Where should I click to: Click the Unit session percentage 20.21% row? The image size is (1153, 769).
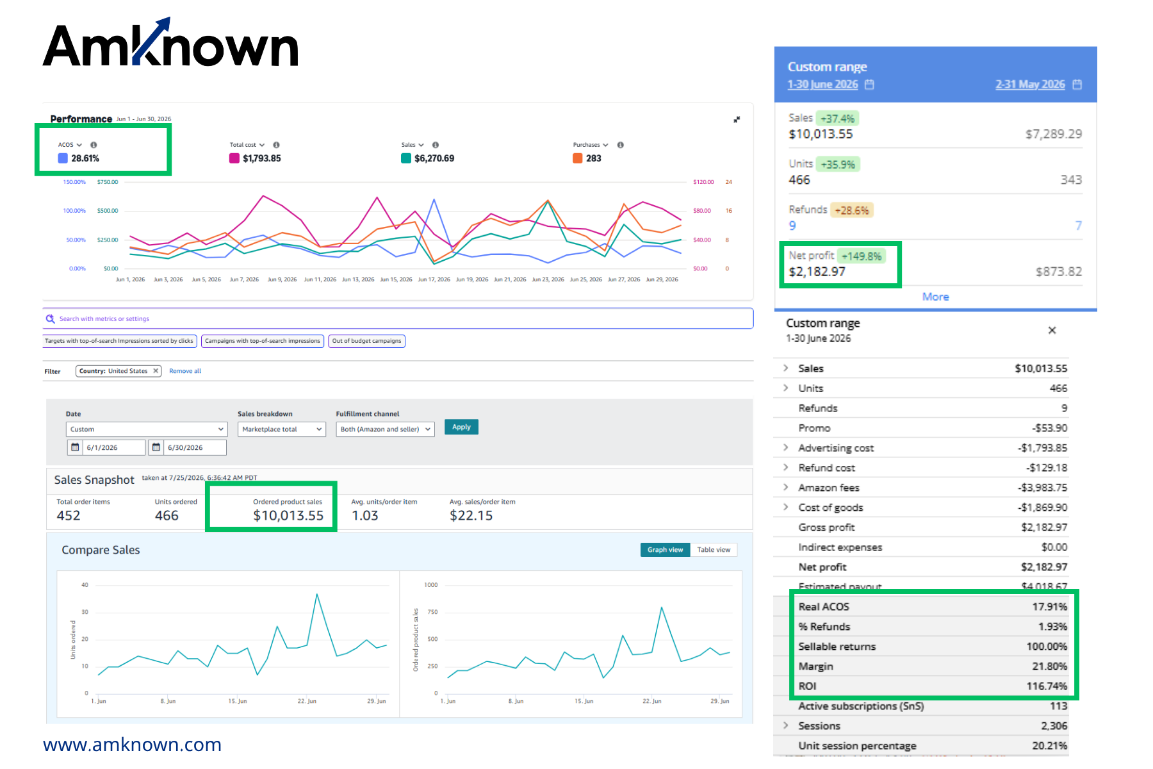[x=921, y=746]
